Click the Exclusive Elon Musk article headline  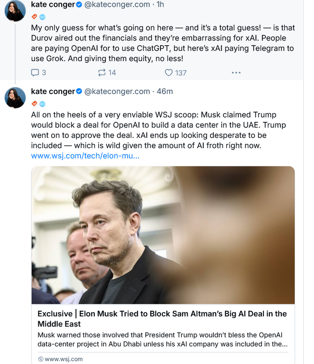coord(162,318)
